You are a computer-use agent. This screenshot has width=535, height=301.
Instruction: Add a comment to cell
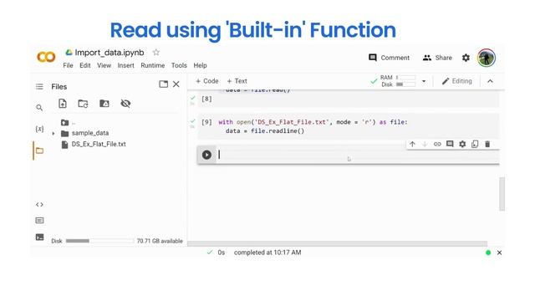(450, 144)
